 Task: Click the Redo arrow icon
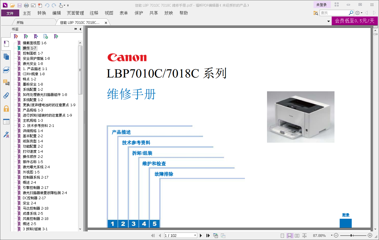coord(54,5)
